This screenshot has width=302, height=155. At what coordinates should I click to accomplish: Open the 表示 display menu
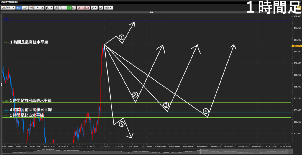(109, 7)
